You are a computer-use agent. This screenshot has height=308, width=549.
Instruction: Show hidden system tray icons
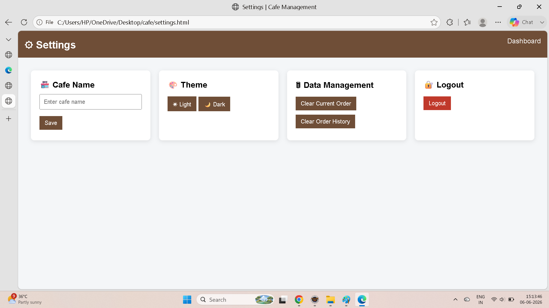pyautogui.click(x=455, y=299)
